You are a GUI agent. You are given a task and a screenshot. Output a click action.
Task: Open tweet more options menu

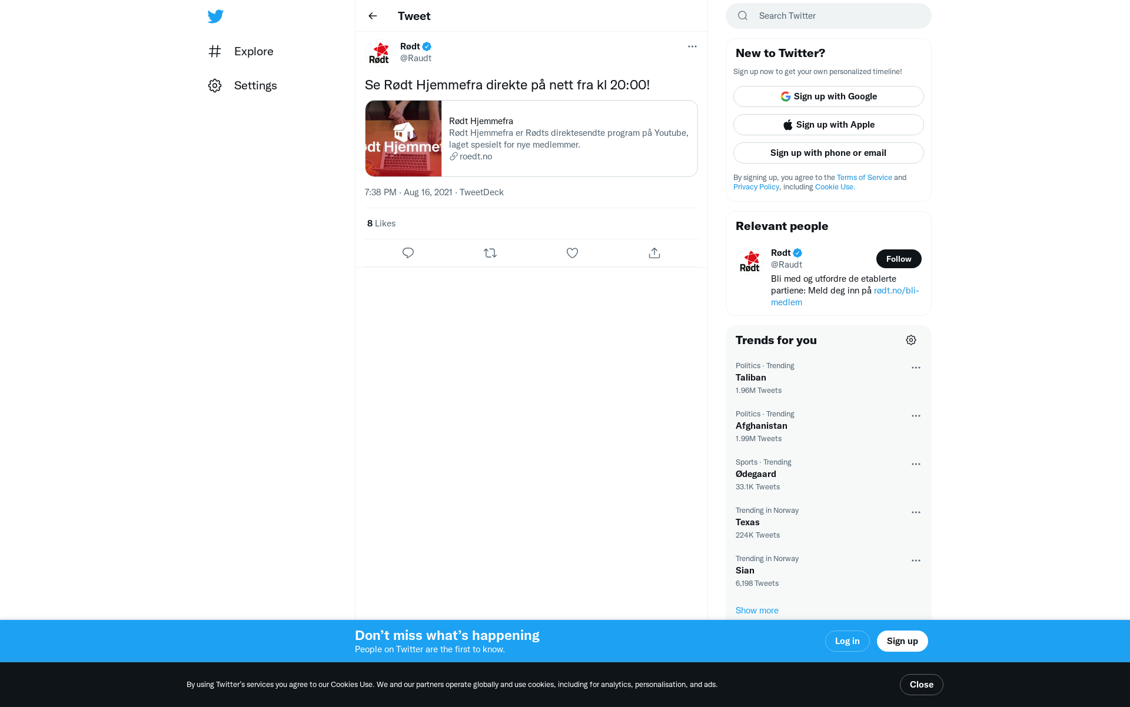[x=692, y=46]
